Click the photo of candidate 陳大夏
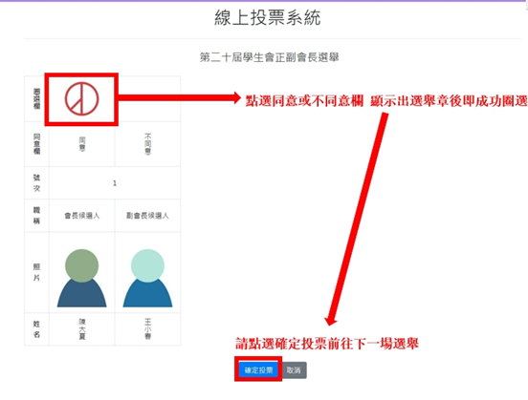 coord(82,278)
